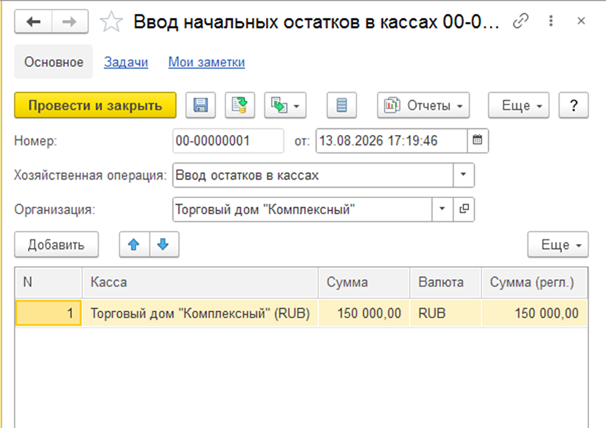Switch to the Основное tab
This screenshot has width=606, height=428.
point(54,62)
